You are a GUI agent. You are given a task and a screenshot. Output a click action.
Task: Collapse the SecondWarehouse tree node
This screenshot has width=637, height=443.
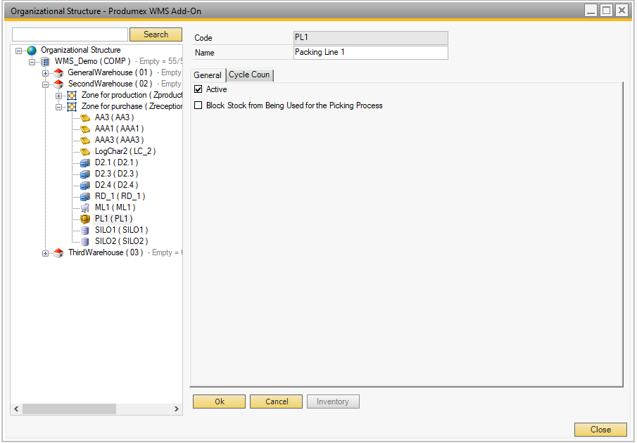[46, 84]
